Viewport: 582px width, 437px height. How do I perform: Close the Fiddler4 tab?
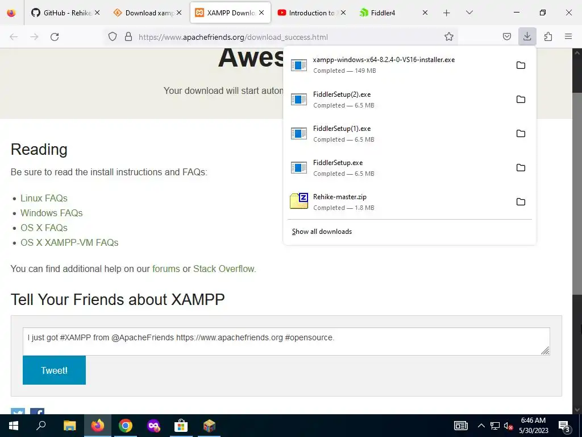click(x=425, y=13)
